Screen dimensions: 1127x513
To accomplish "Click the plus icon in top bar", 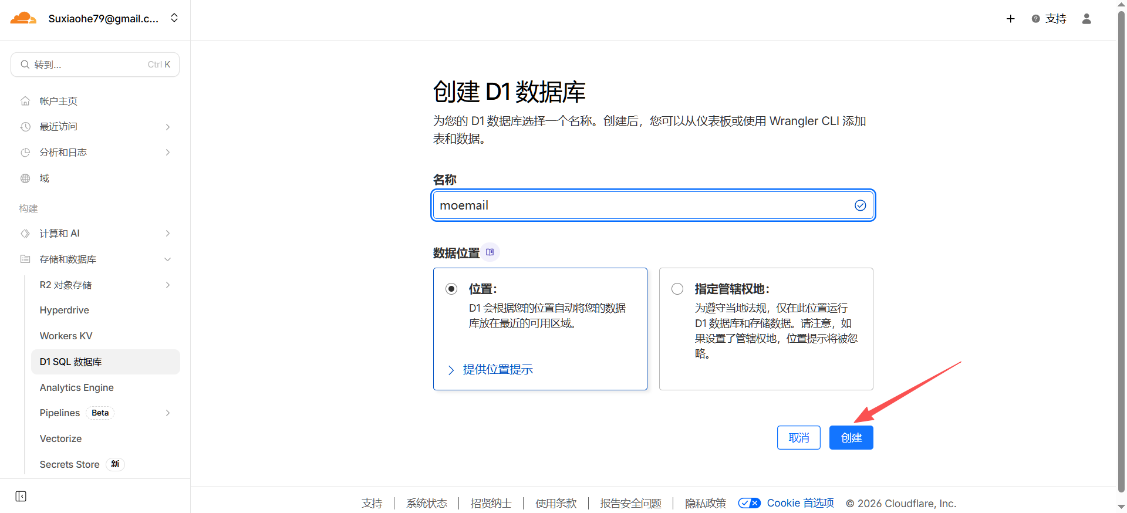I will pyautogui.click(x=1010, y=19).
